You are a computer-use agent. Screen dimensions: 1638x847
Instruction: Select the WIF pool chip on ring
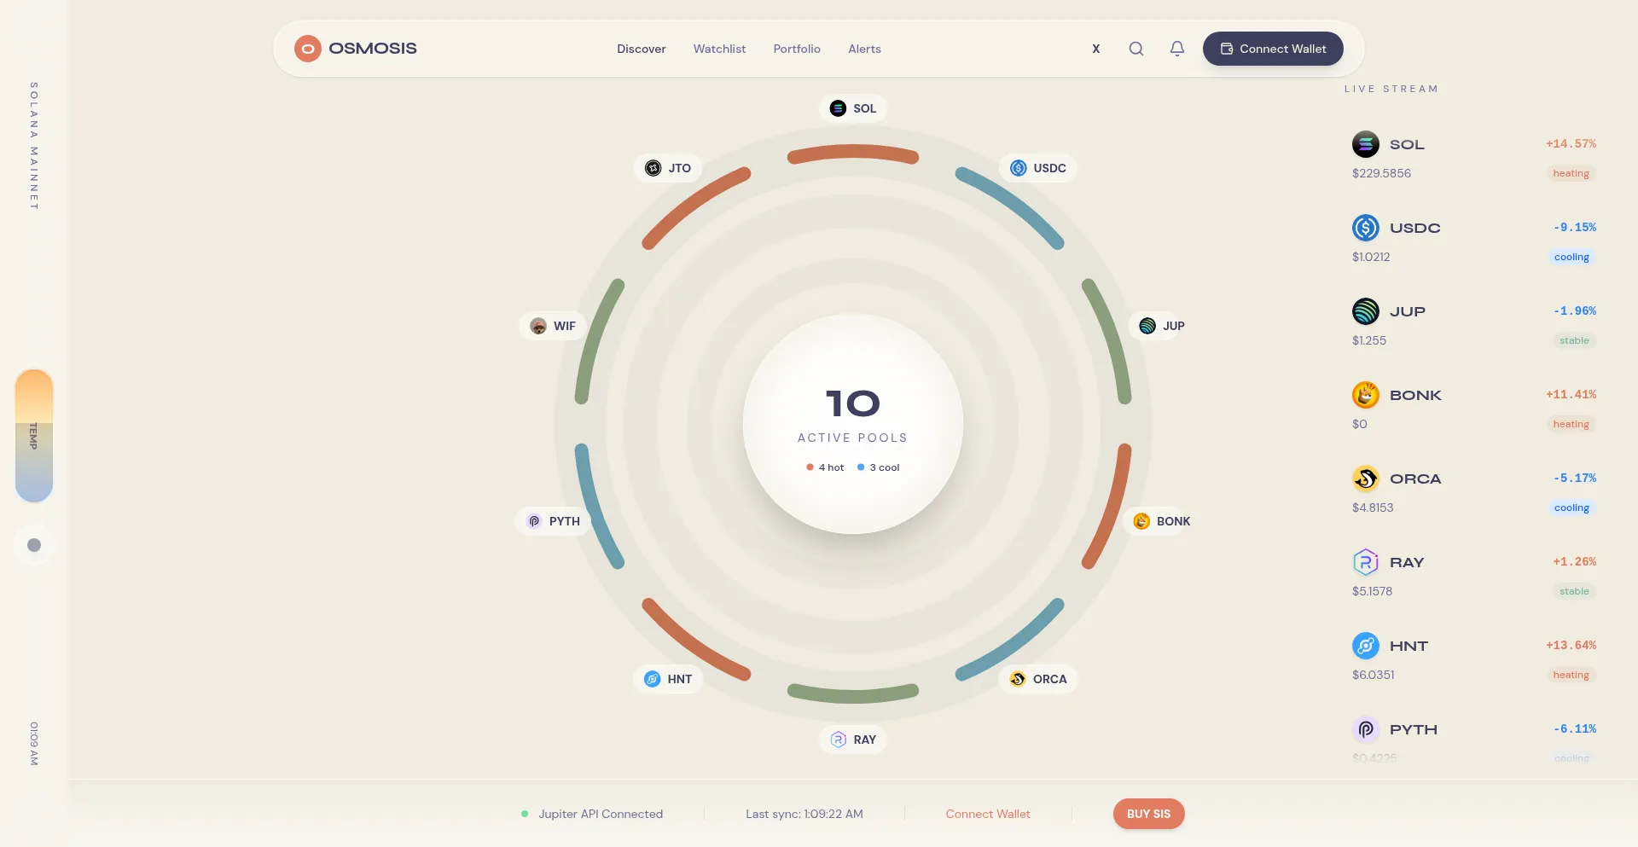[x=553, y=326]
